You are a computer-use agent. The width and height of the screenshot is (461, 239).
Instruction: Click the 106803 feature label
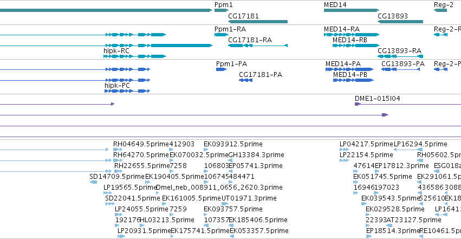(216, 166)
